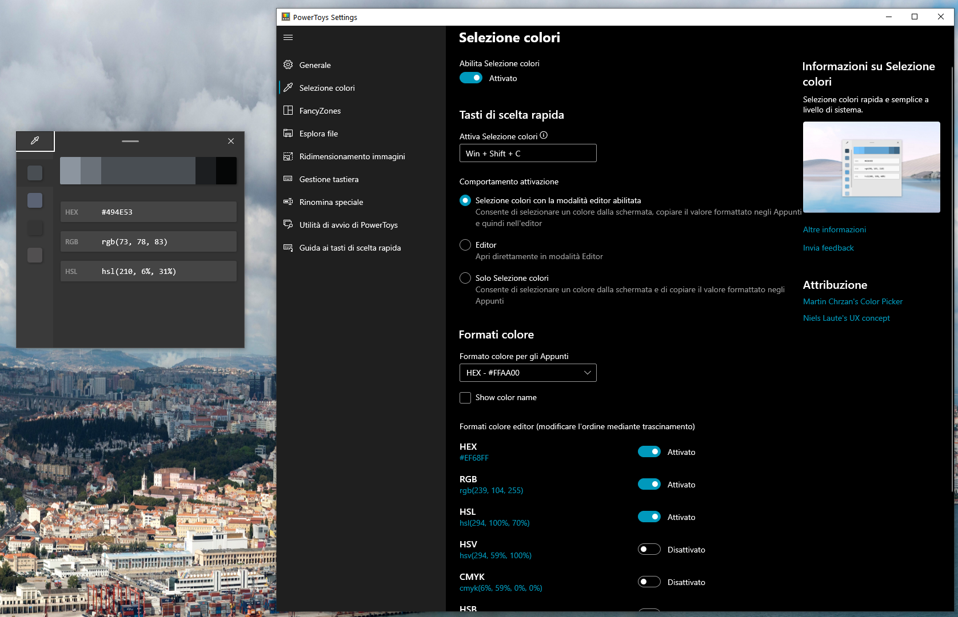Click the info icon next to Attiva Selezione colori

544,135
